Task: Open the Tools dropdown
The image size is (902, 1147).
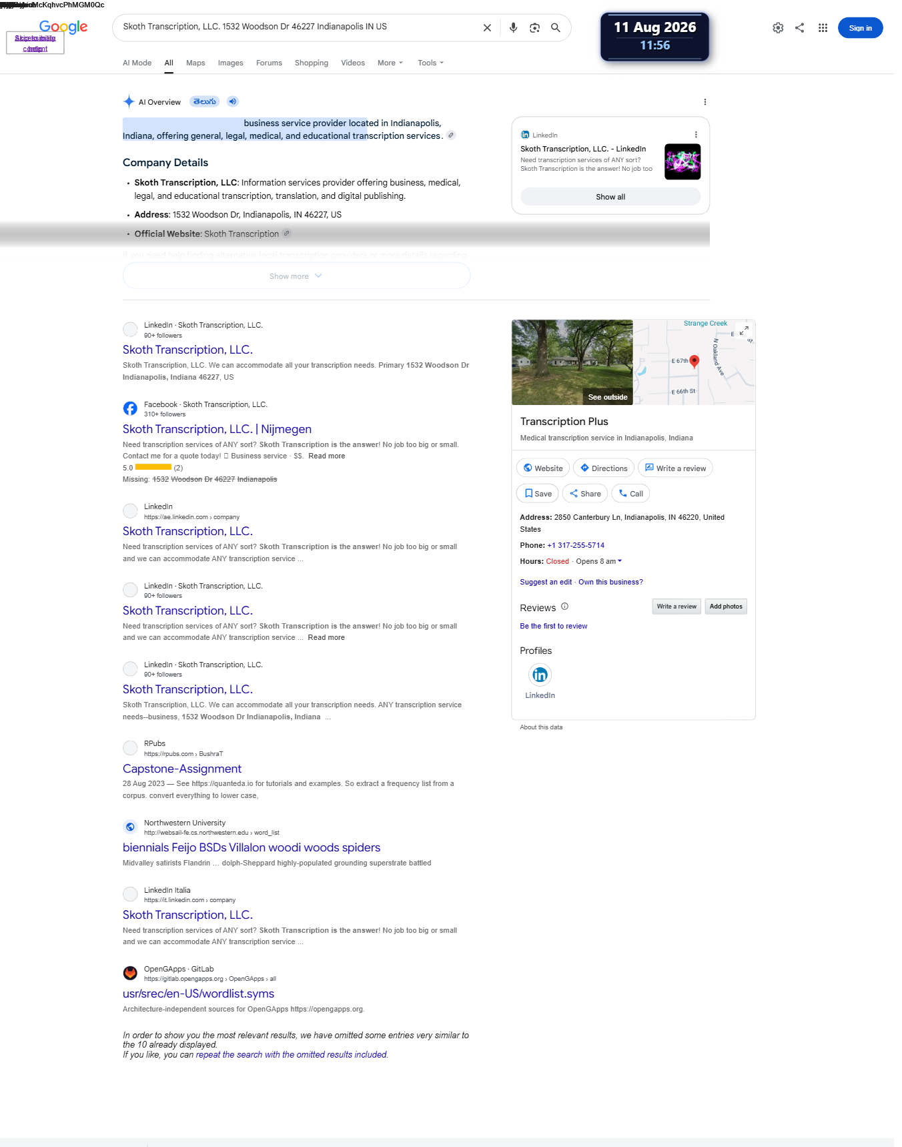Action: [430, 63]
